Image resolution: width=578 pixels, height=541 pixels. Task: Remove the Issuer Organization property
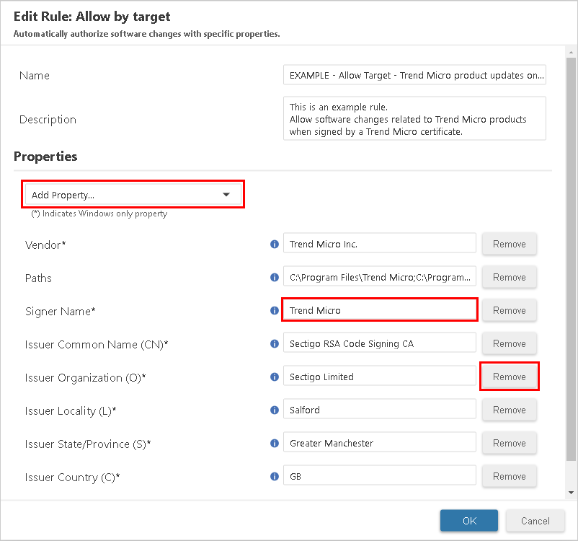(509, 377)
